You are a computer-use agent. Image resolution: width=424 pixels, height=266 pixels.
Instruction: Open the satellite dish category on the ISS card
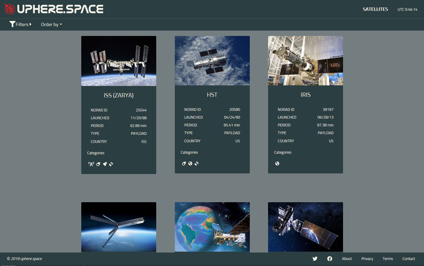(x=111, y=164)
